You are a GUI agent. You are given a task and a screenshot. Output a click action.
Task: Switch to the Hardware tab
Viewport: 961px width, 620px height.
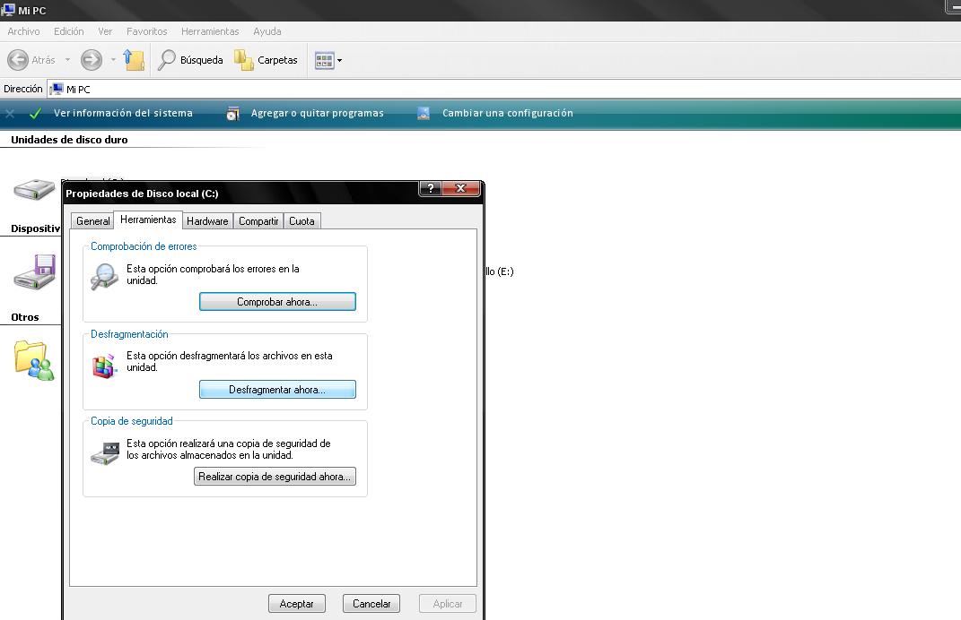coord(207,221)
